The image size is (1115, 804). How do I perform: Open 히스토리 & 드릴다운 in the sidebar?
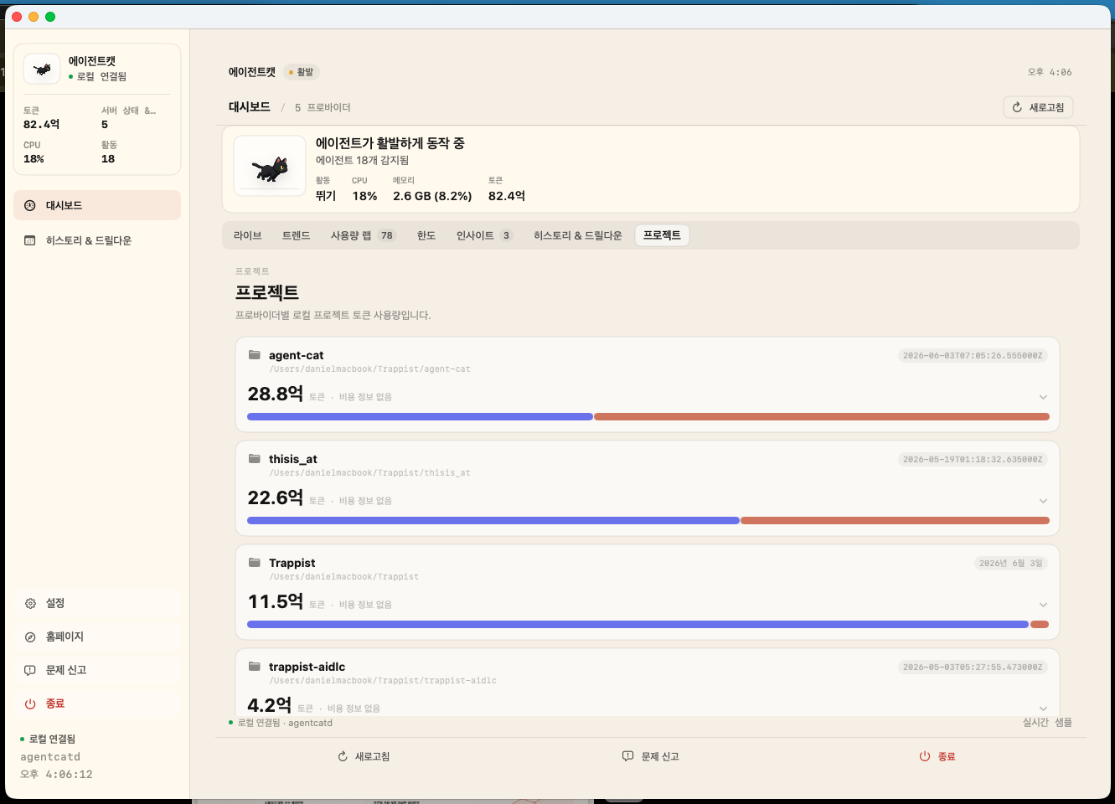pos(97,240)
